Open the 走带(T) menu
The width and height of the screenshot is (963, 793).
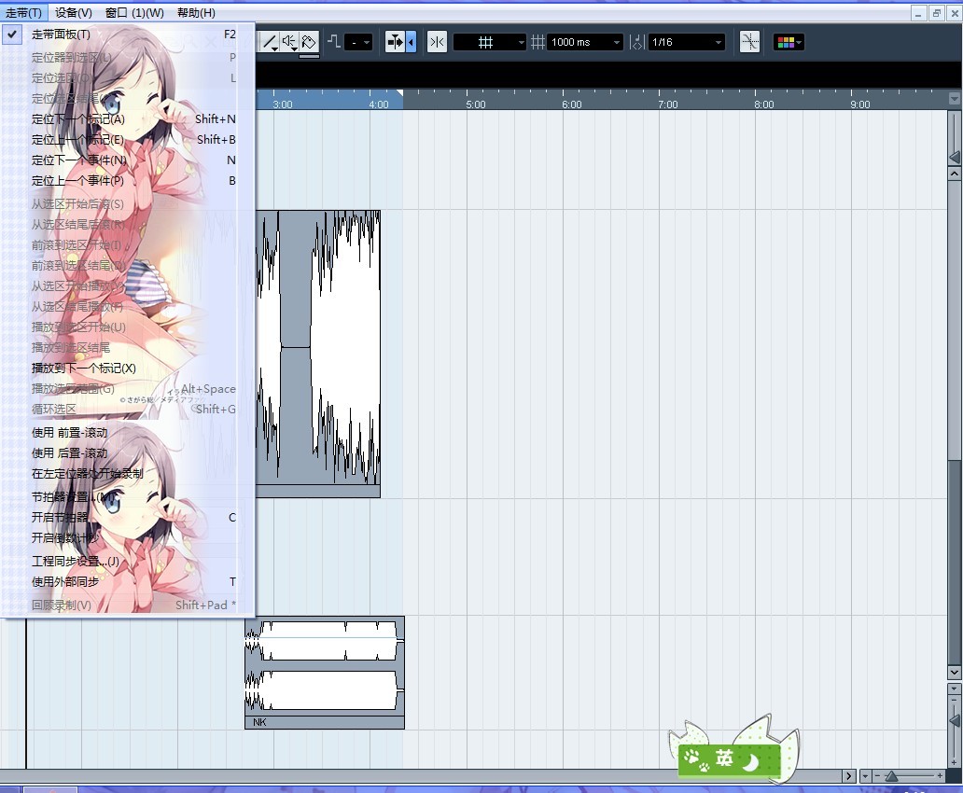coord(23,13)
